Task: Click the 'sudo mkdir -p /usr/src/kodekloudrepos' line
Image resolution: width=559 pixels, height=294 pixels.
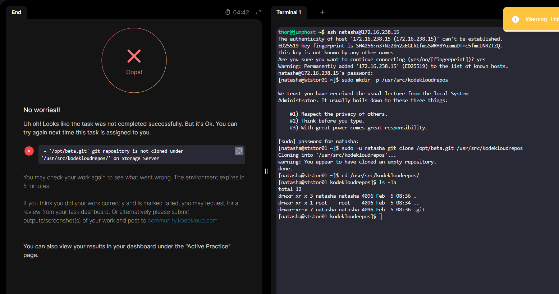Action: click(x=363, y=80)
